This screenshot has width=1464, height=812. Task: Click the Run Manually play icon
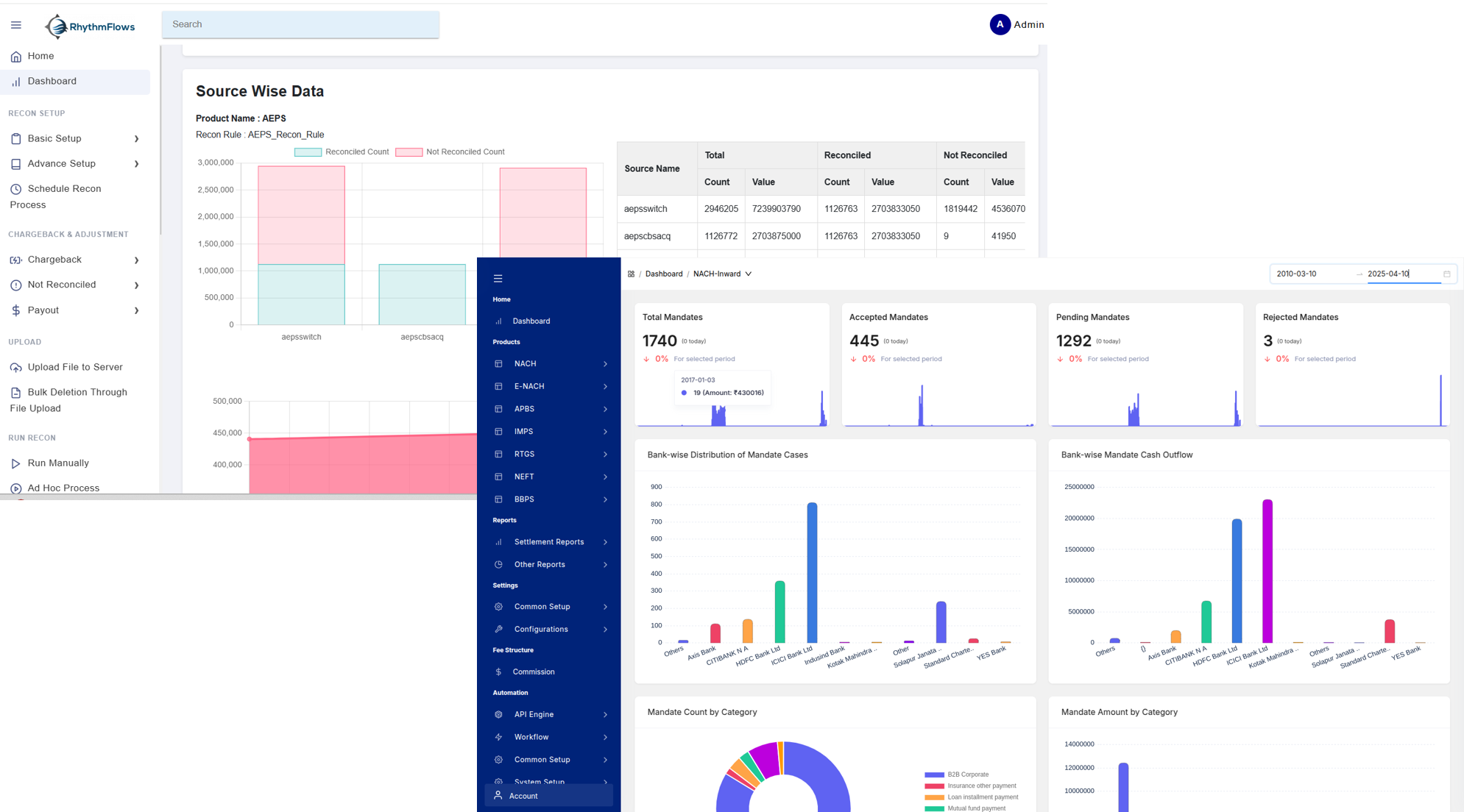(15, 463)
